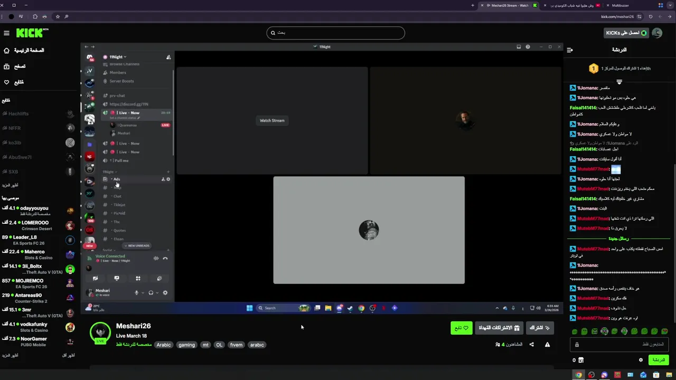Open the Kick home page sidebar item
The image size is (676, 380).
click(24, 50)
